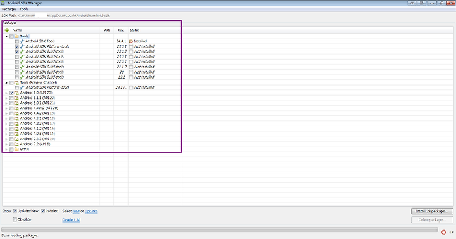Viewport: 456px width, 239px height.
Task: Open the Tools menu
Action: pos(24,9)
